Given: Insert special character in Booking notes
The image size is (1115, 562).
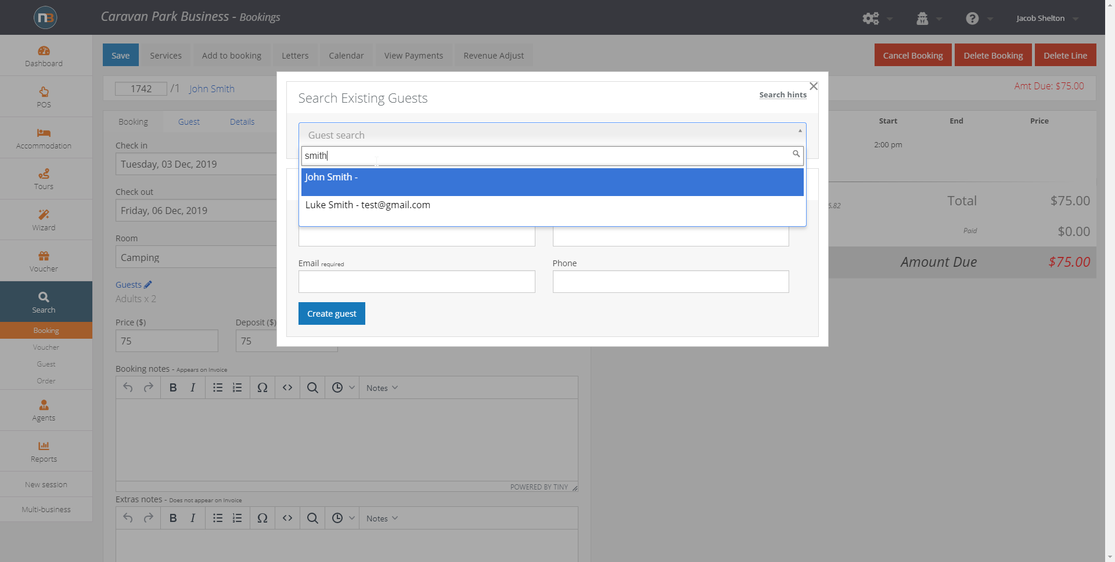Looking at the screenshot, I should (262, 387).
